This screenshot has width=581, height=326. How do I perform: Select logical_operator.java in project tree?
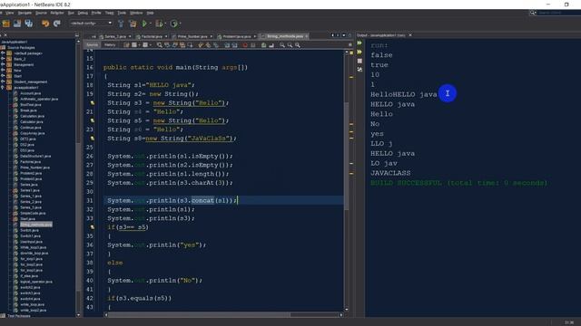(36, 282)
